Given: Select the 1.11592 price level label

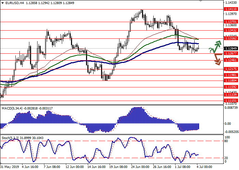Looking at the screenshot, I should (230, 87).
